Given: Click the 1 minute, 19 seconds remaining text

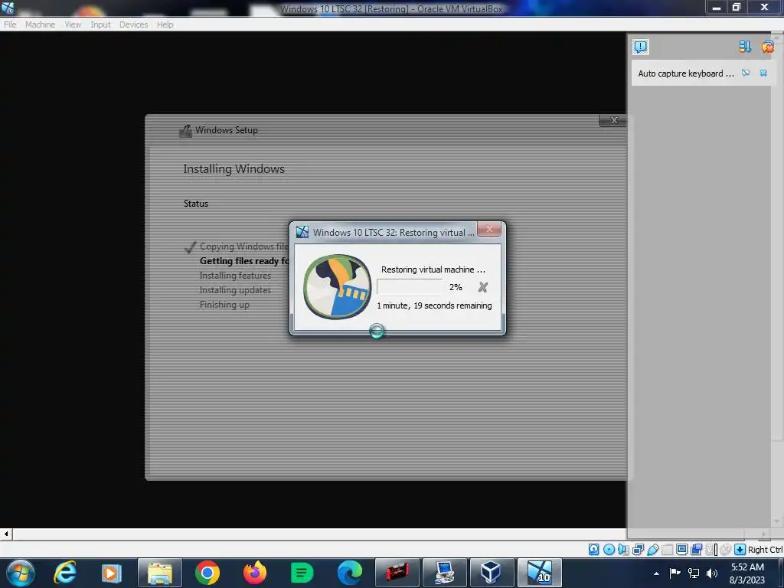Looking at the screenshot, I should point(434,305).
